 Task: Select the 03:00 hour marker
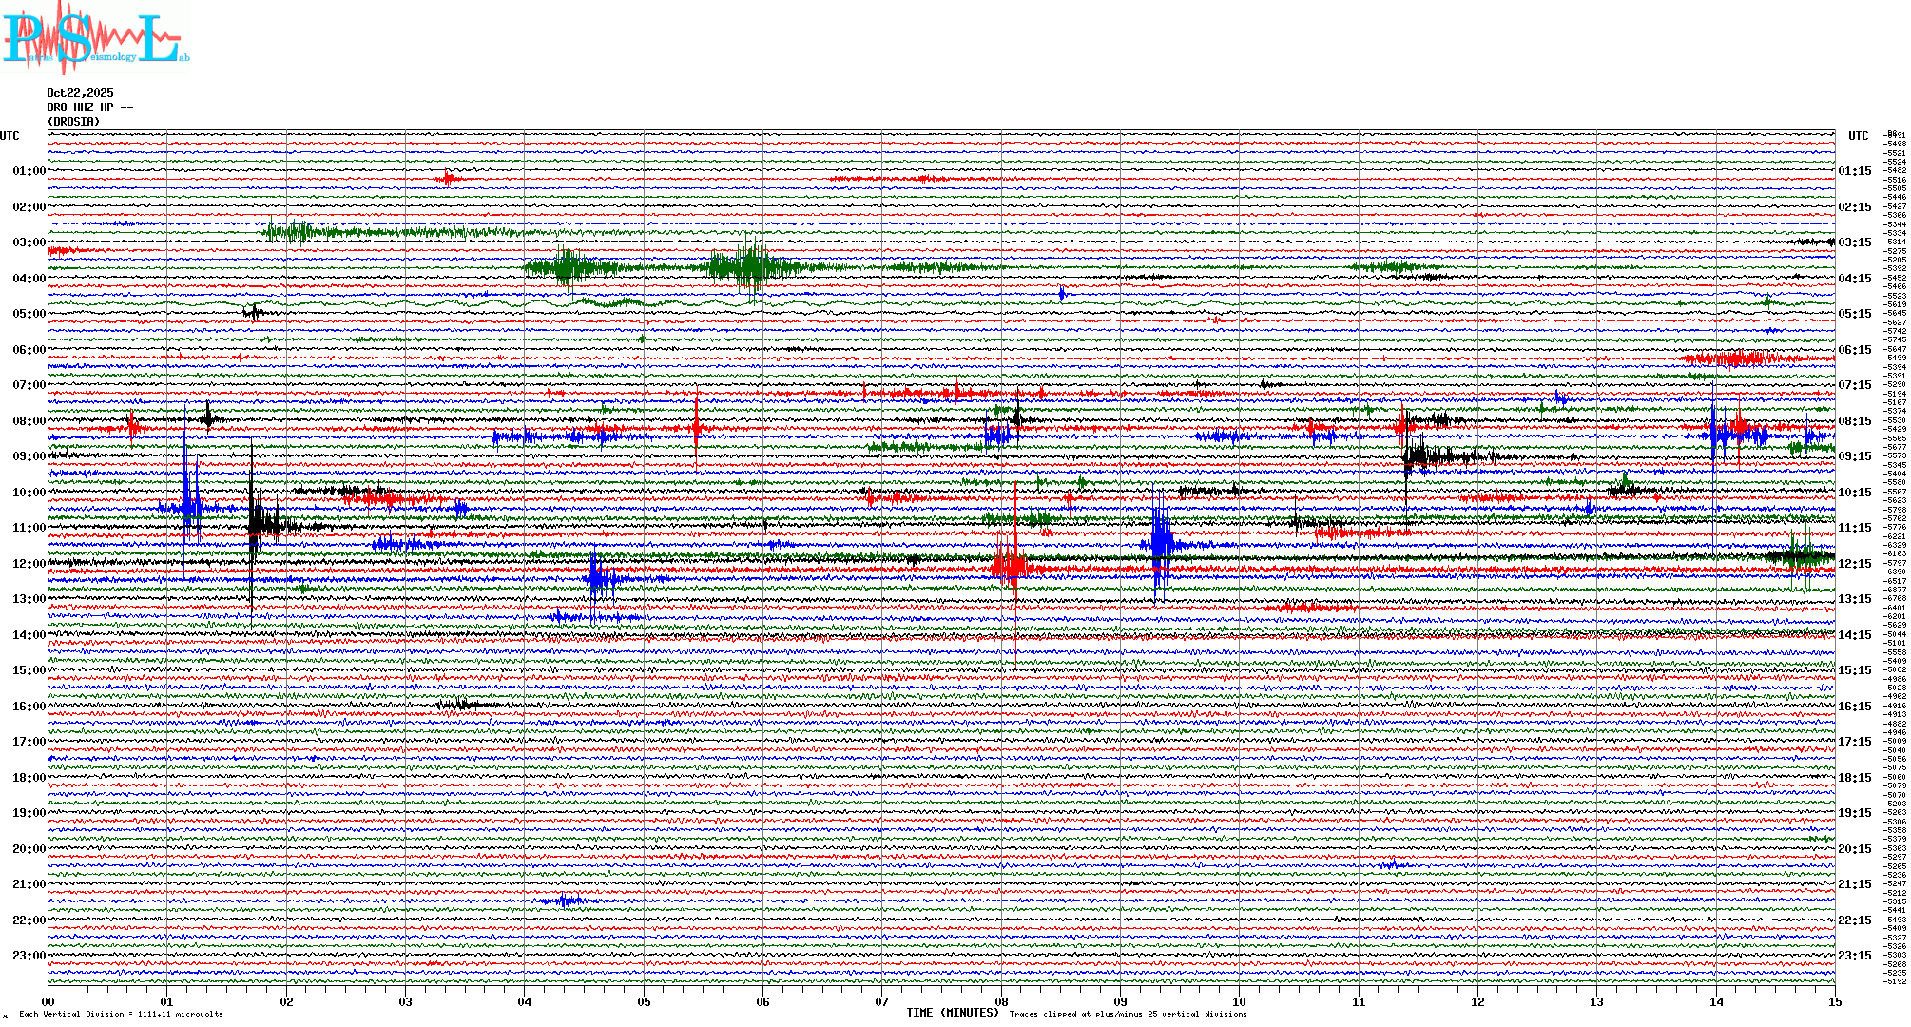coord(29,242)
